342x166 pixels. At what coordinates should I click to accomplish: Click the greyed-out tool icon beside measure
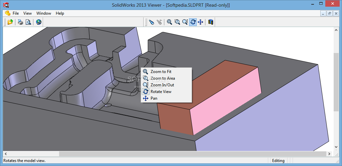159,22
